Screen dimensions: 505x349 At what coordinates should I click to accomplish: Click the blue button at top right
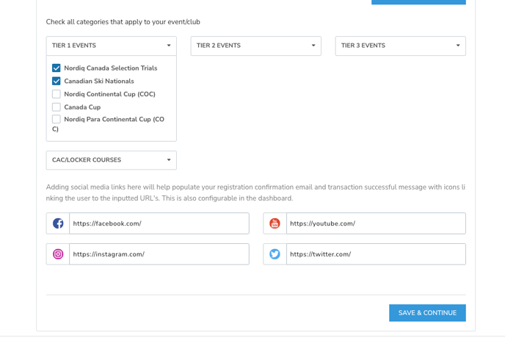tap(418, 2)
